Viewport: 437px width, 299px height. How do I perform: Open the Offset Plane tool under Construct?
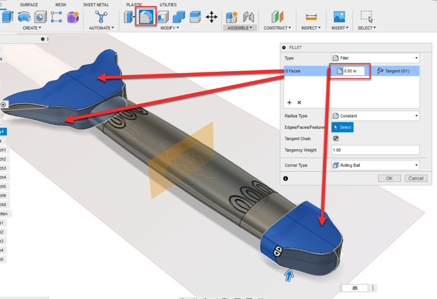[x=277, y=17]
